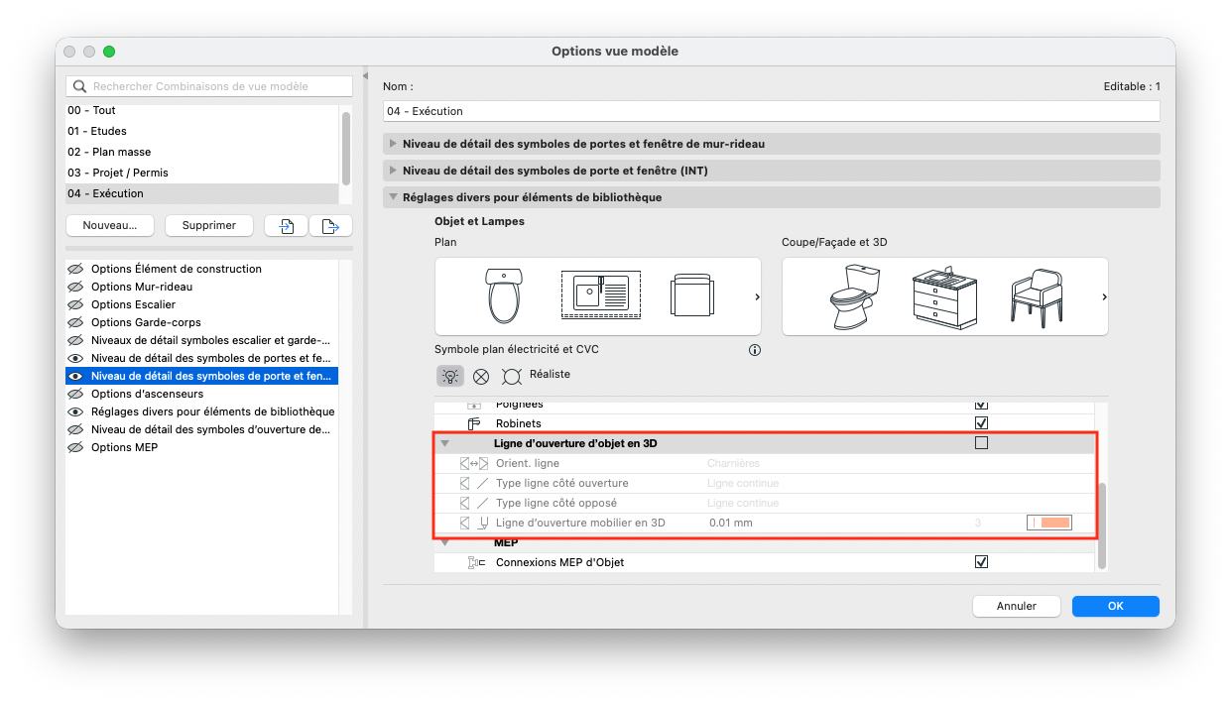Click the sink plan symbol thumbnail
This screenshot has width=1231, height=702.
600,295
